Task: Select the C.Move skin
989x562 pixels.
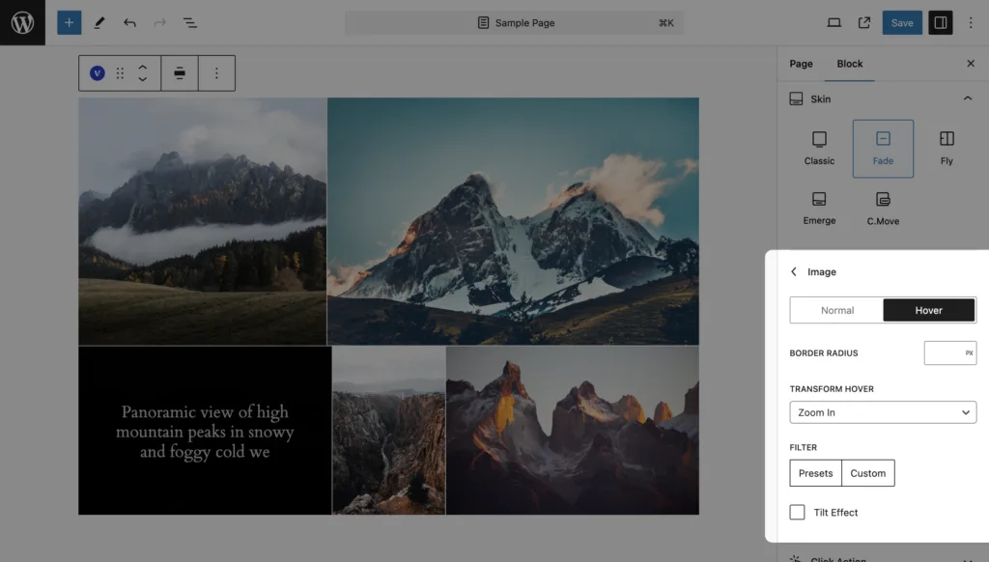Action: (883, 209)
